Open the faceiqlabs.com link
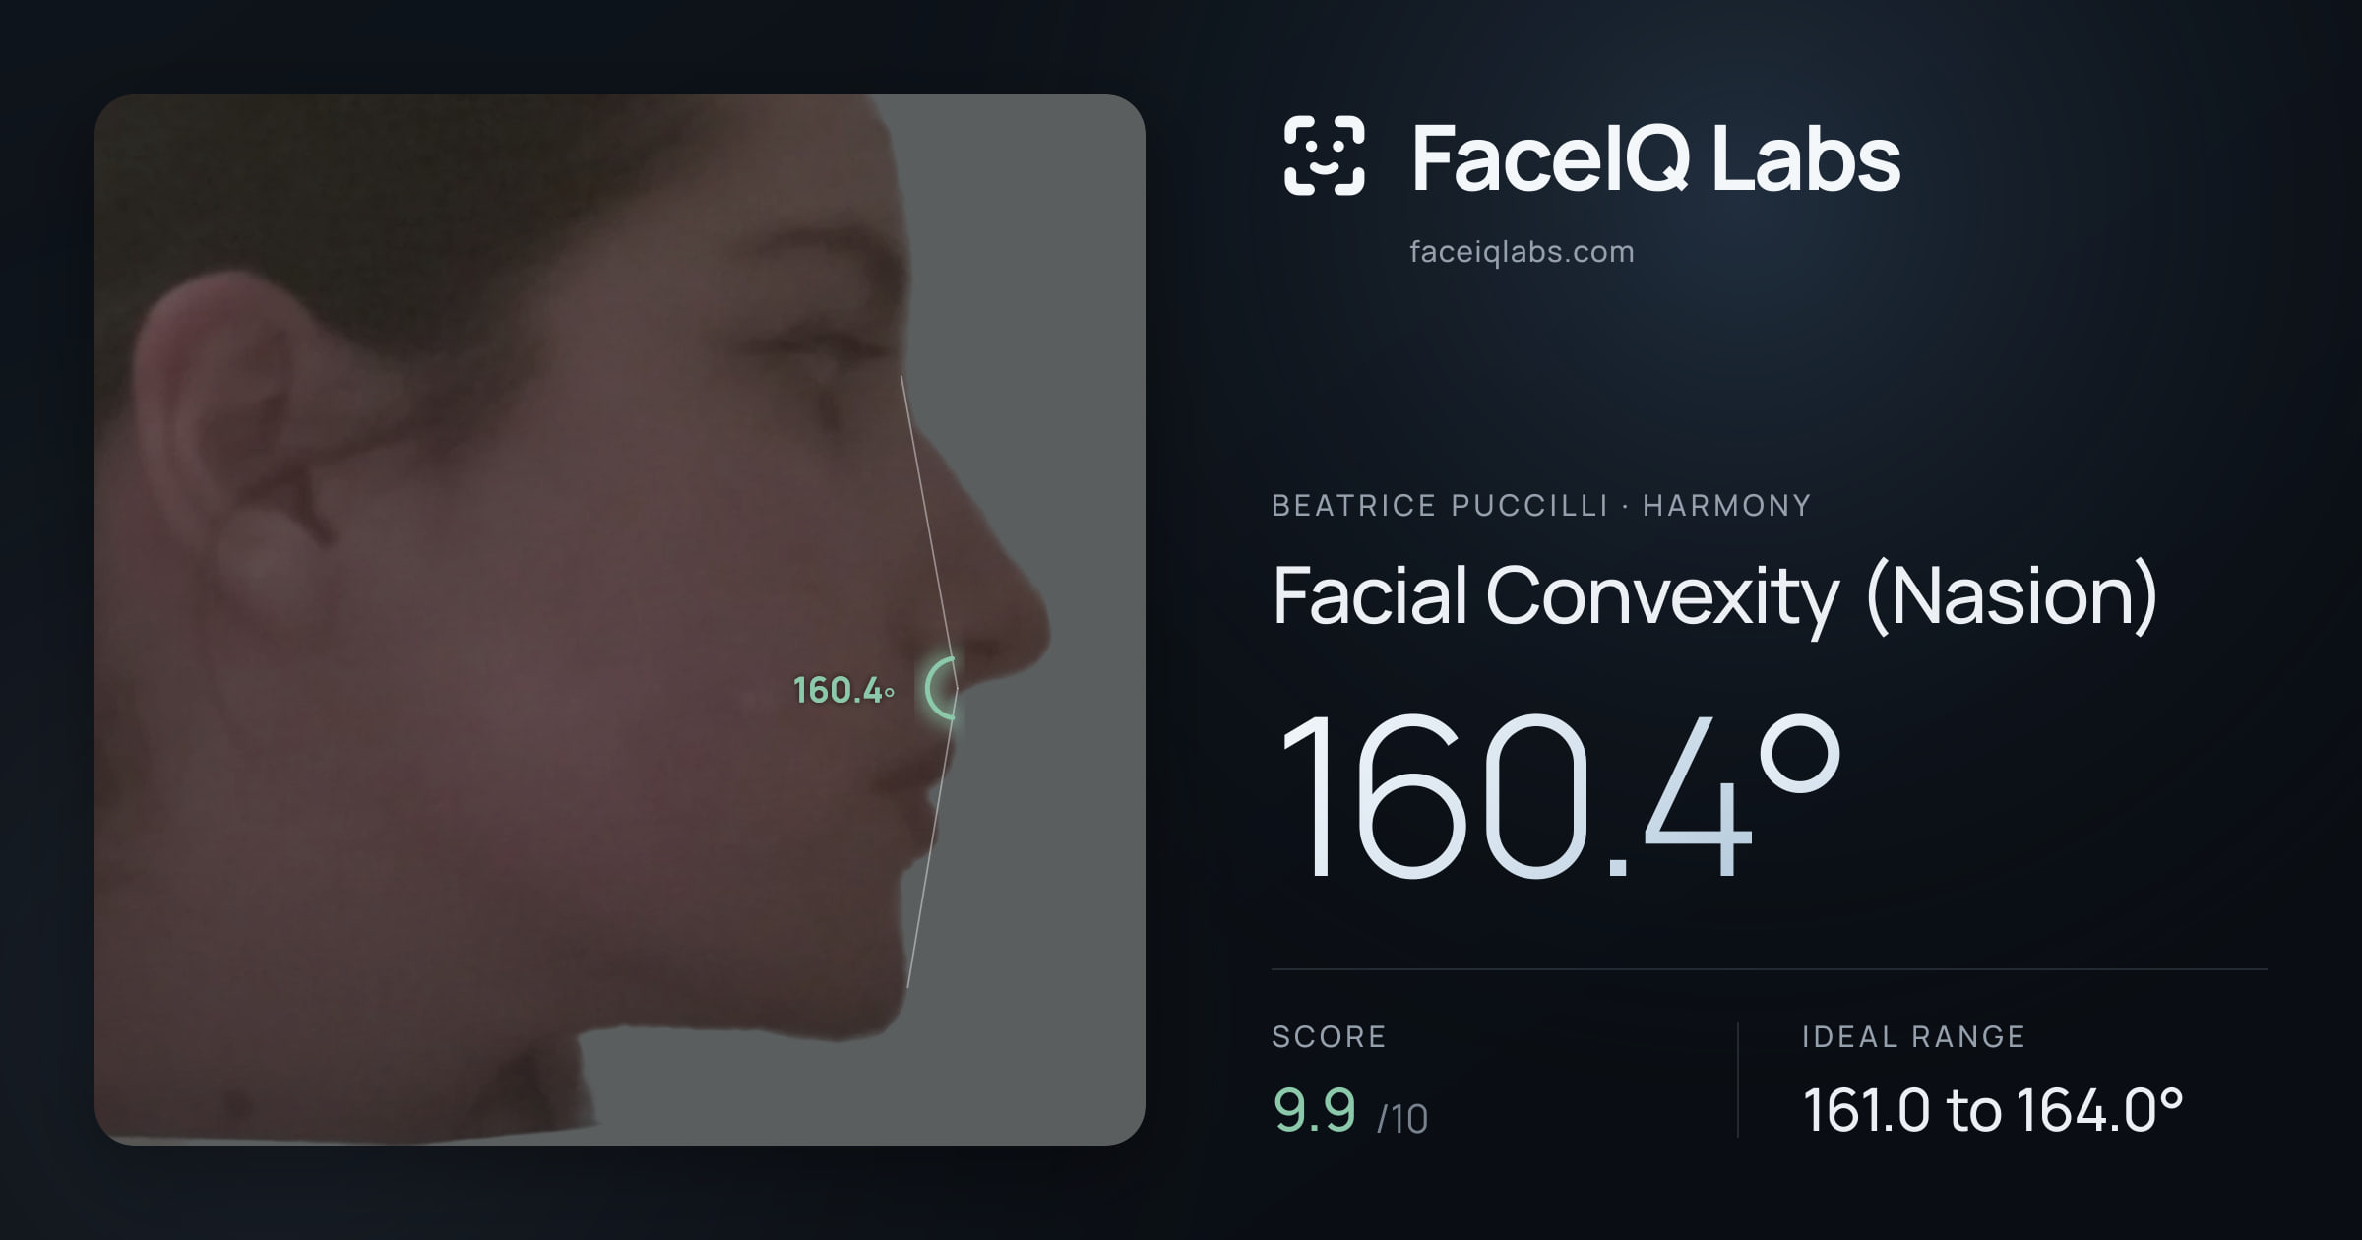2362x1240 pixels. (1522, 252)
